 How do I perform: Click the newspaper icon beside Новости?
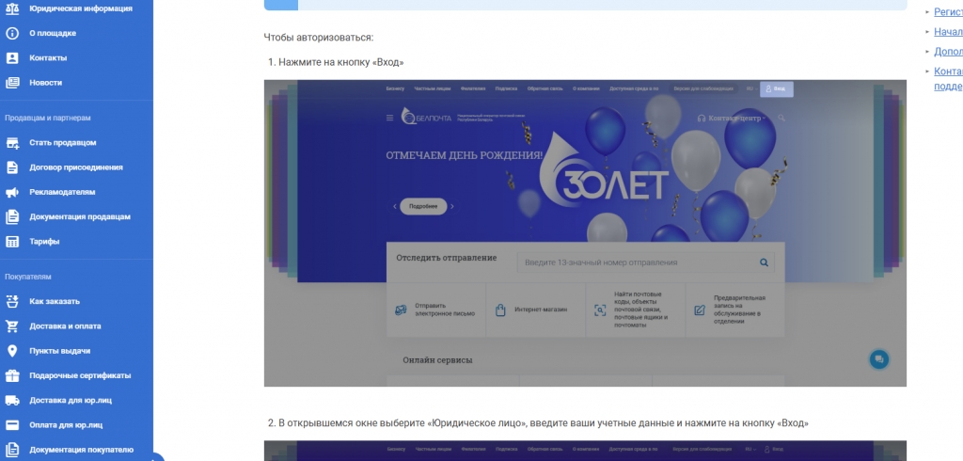click(x=12, y=83)
